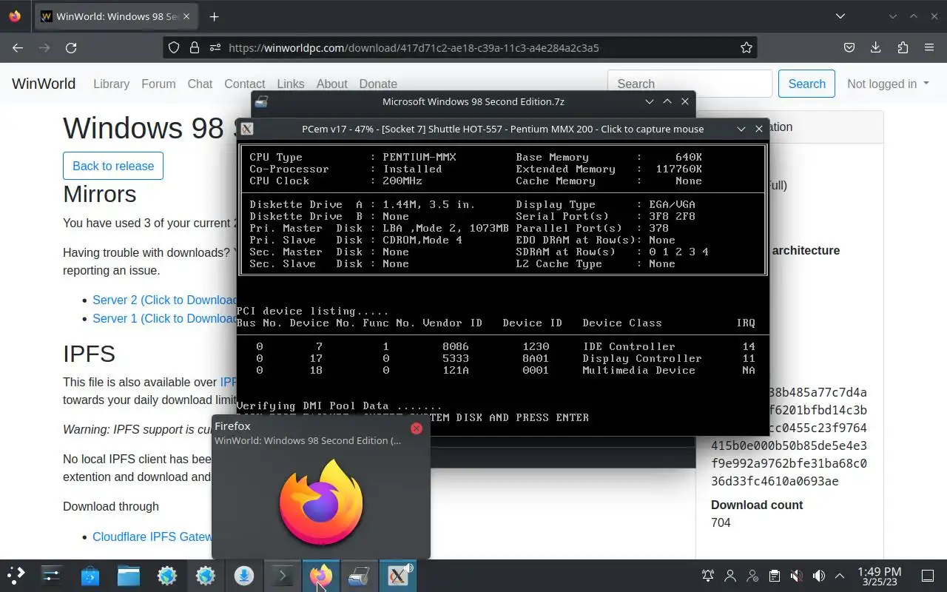Open Dolphin file manager from taskbar
The width and height of the screenshot is (947, 592).
click(129, 576)
